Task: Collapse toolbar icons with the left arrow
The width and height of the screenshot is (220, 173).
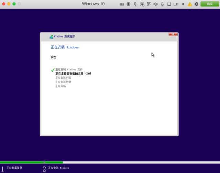Action: (183, 4)
